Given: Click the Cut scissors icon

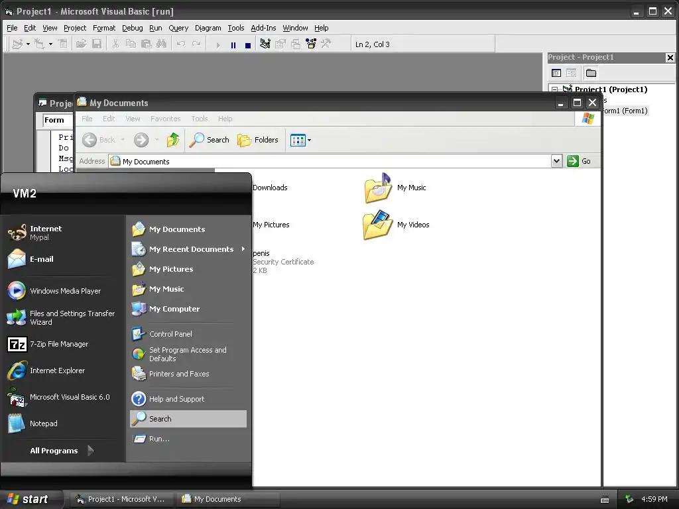Looking at the screenshot, I should click(x=115, y=44).
